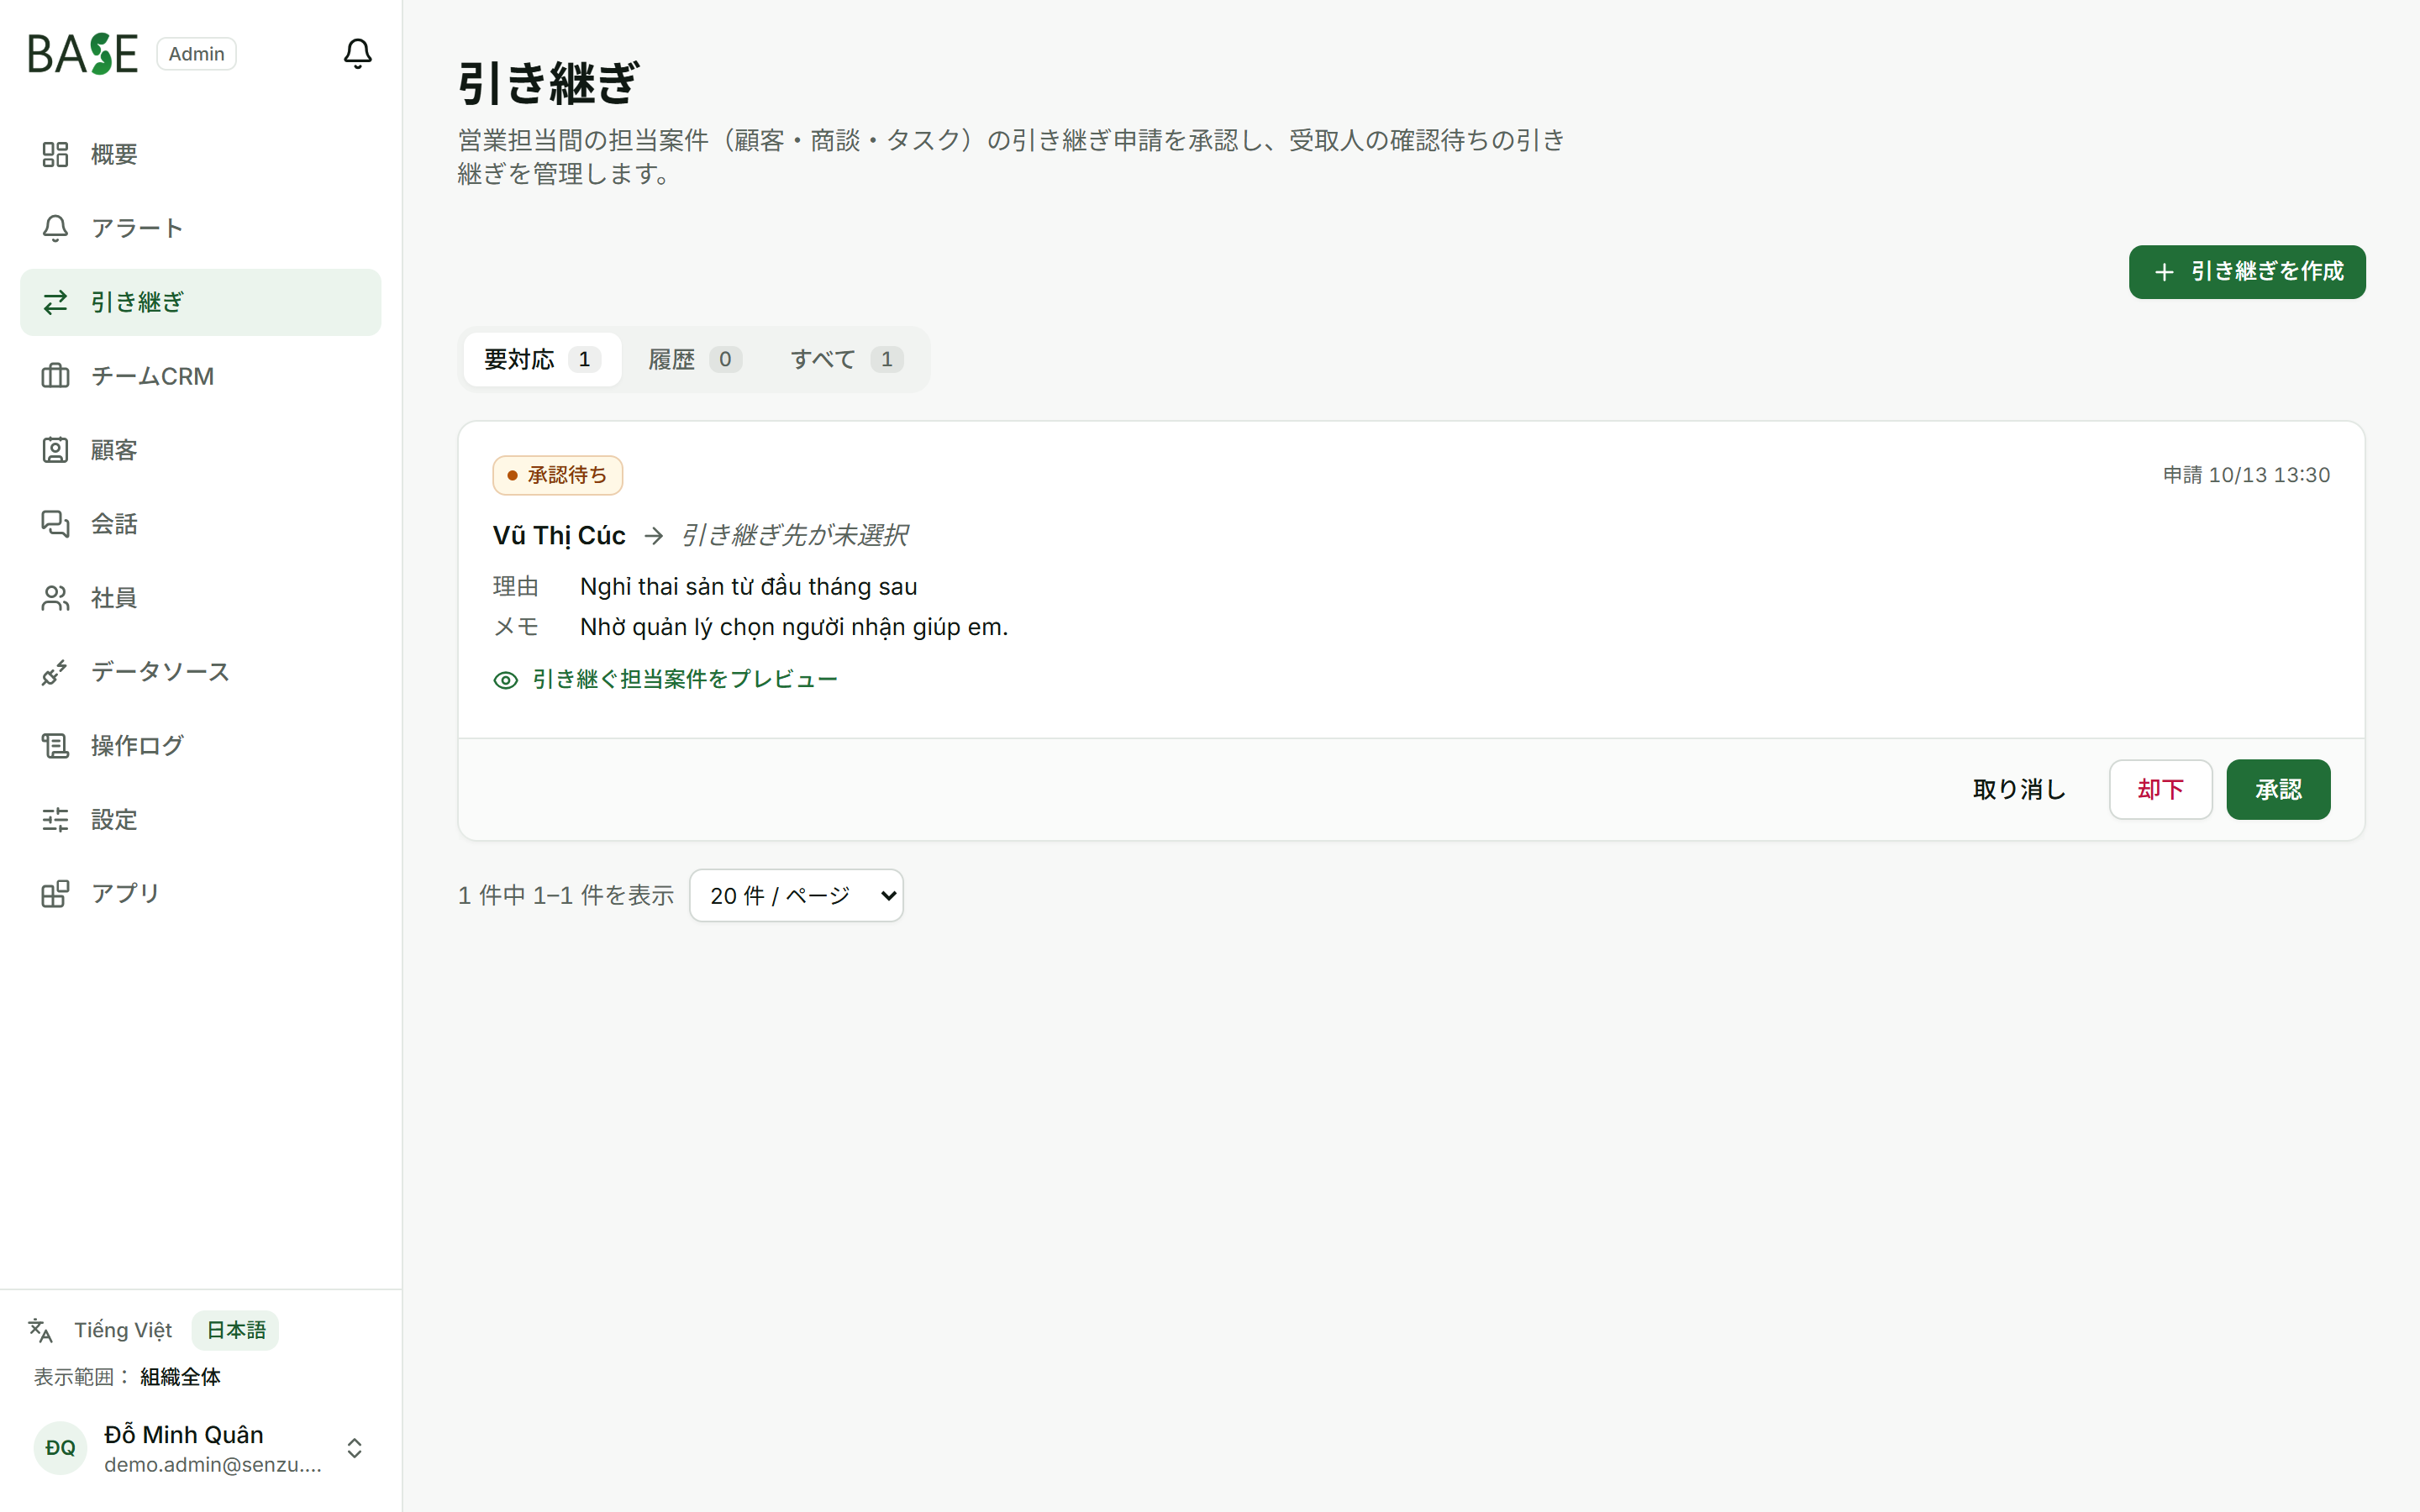Open the 20 件 / ページ page-size dropdown
Image resolution: width=2420 pixels, height=1512 pixels.
tap(796, 895)
